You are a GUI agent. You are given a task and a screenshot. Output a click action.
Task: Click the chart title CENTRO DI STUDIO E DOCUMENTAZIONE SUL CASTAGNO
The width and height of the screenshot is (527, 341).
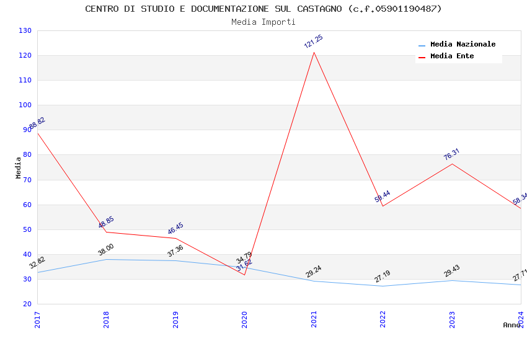263,9
